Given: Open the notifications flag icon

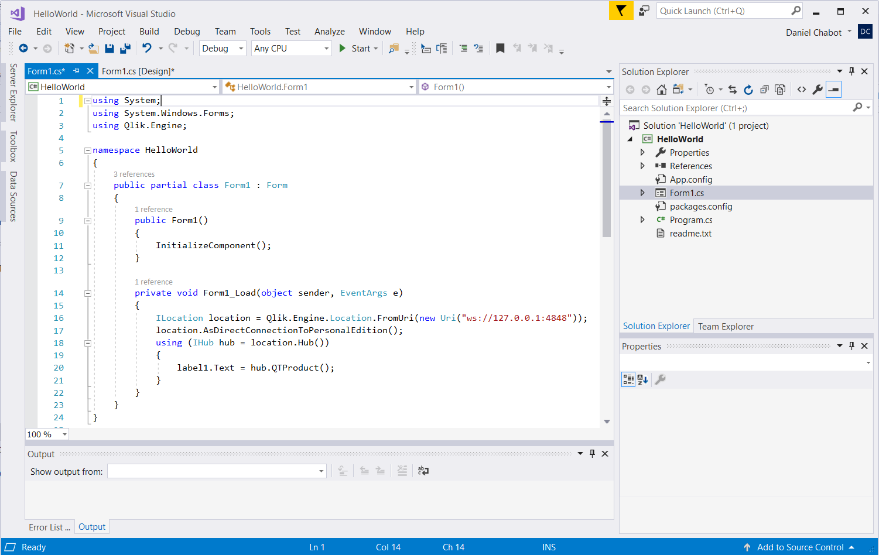Looking at the screenshot, I should coord(621,11).
